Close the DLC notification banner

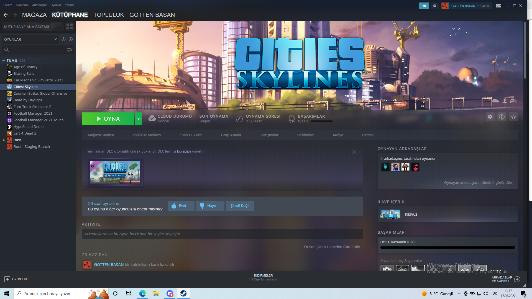point(354,152)
